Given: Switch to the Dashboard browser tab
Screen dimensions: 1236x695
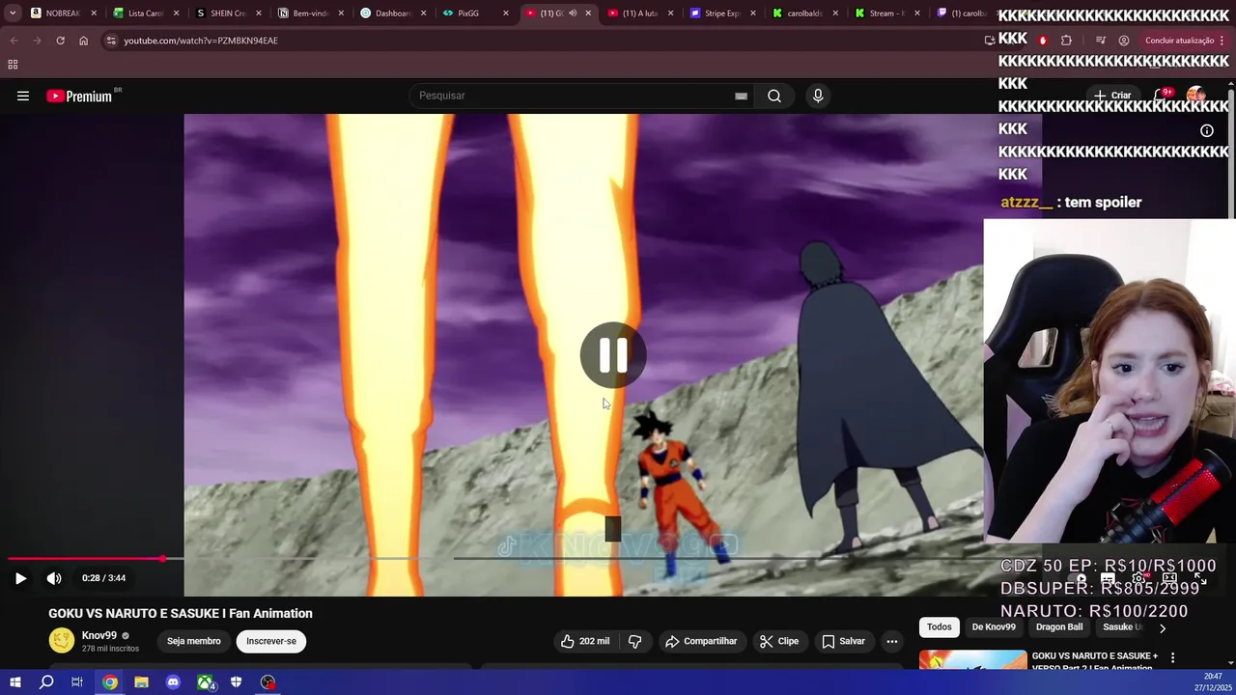Looking at the screenshot, I should point(393,14).
